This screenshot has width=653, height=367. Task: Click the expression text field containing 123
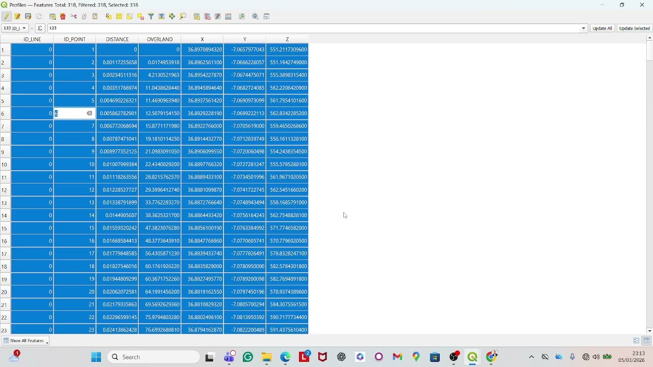point(315,28)
